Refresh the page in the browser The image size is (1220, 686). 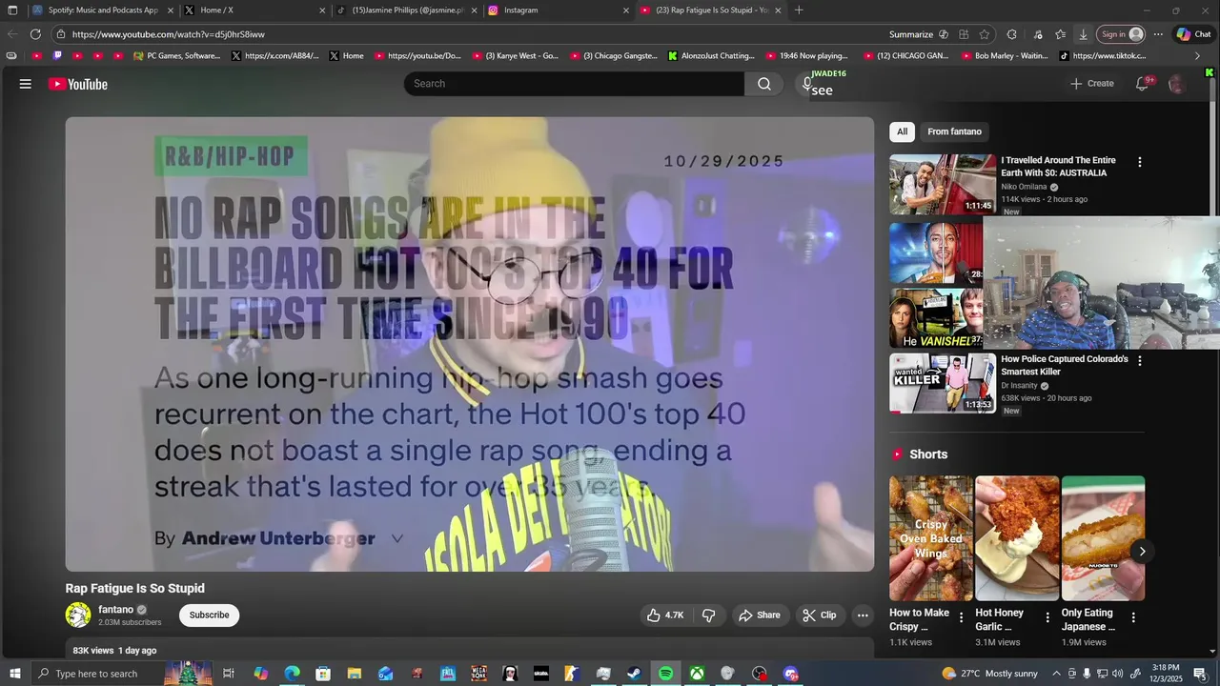tap(35, 34)
